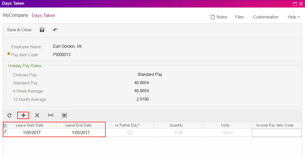Click the 12 Month Average label
Screen dimensions: 305x158
(x=30, y=99)
